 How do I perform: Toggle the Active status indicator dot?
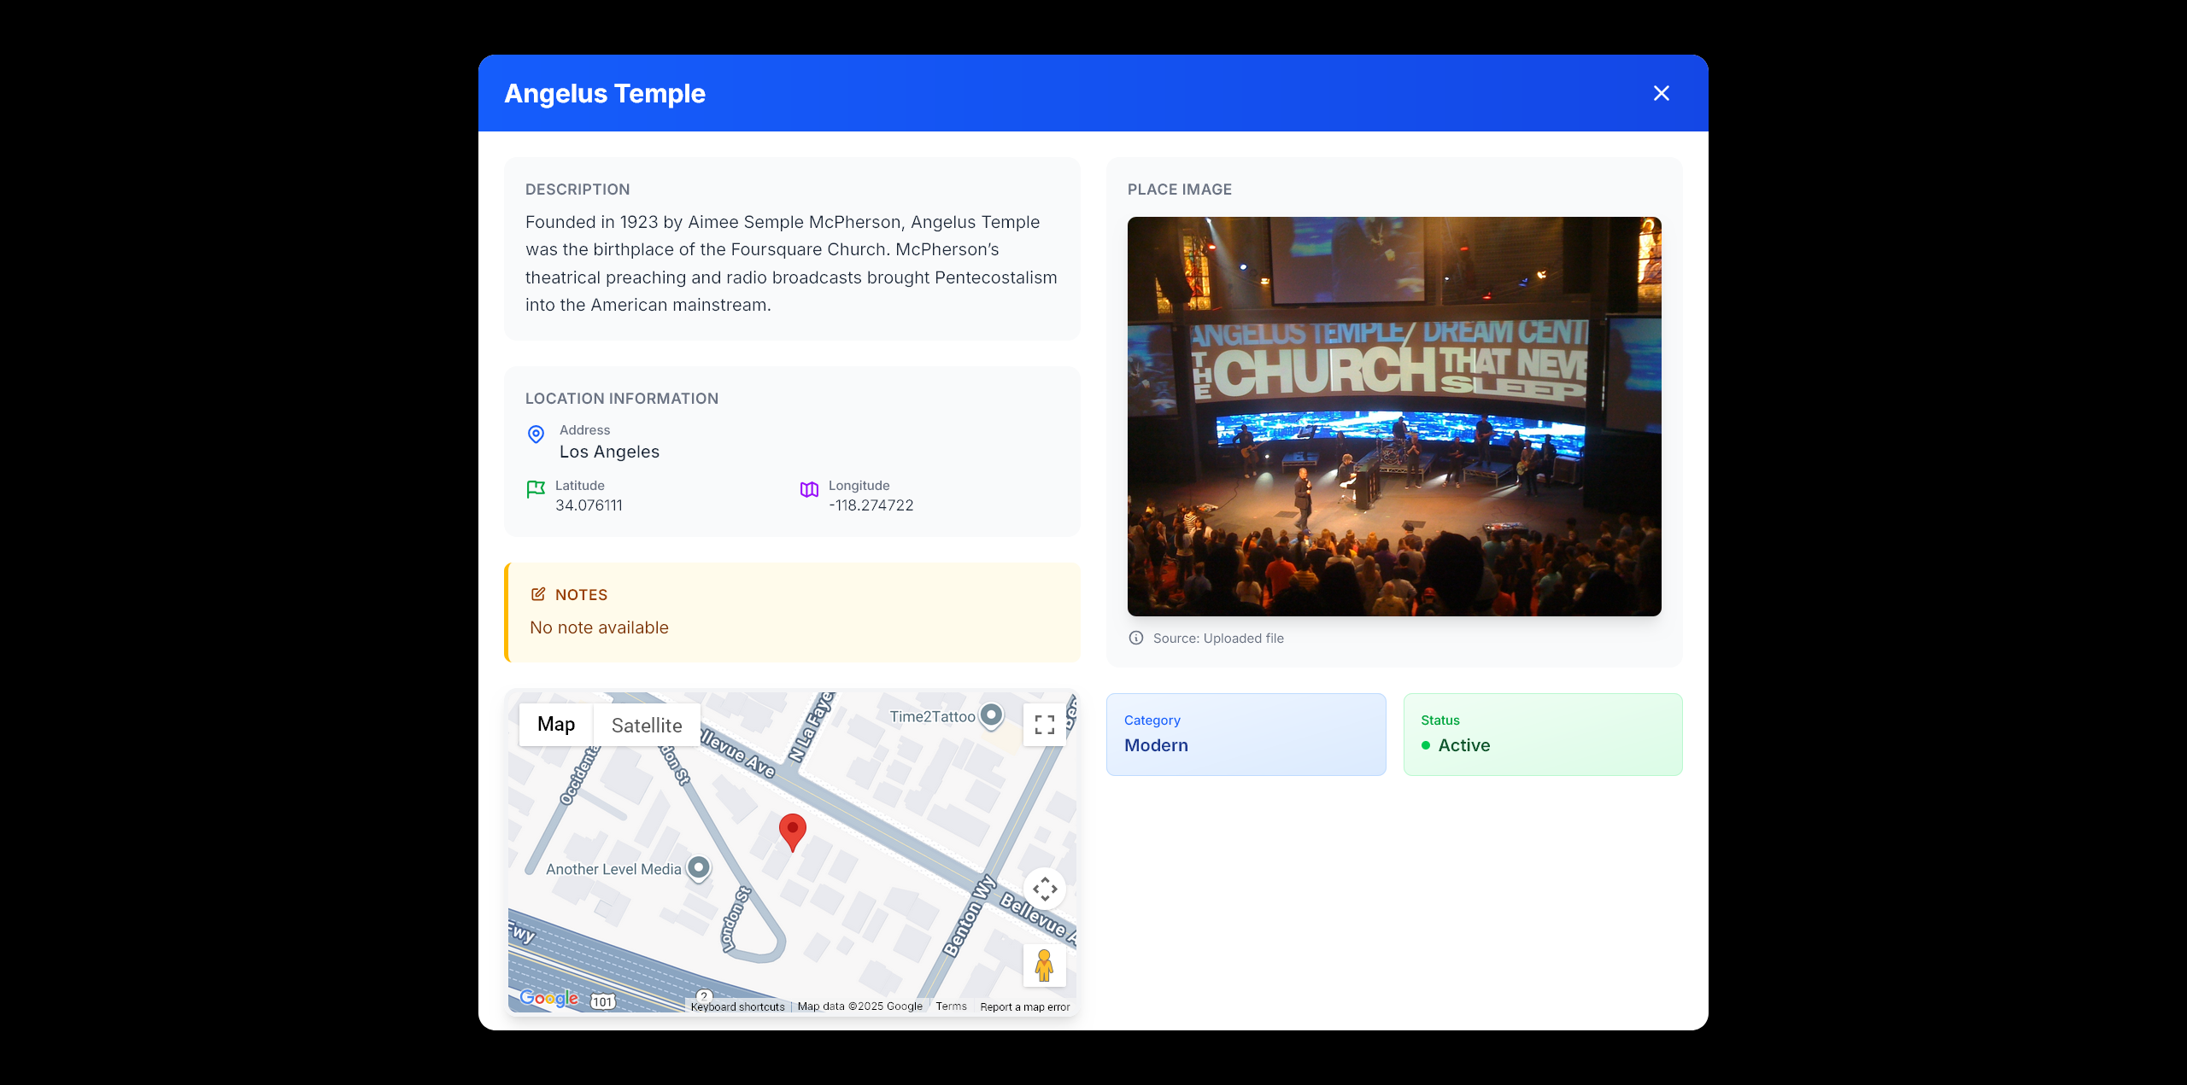(1425, 746)
